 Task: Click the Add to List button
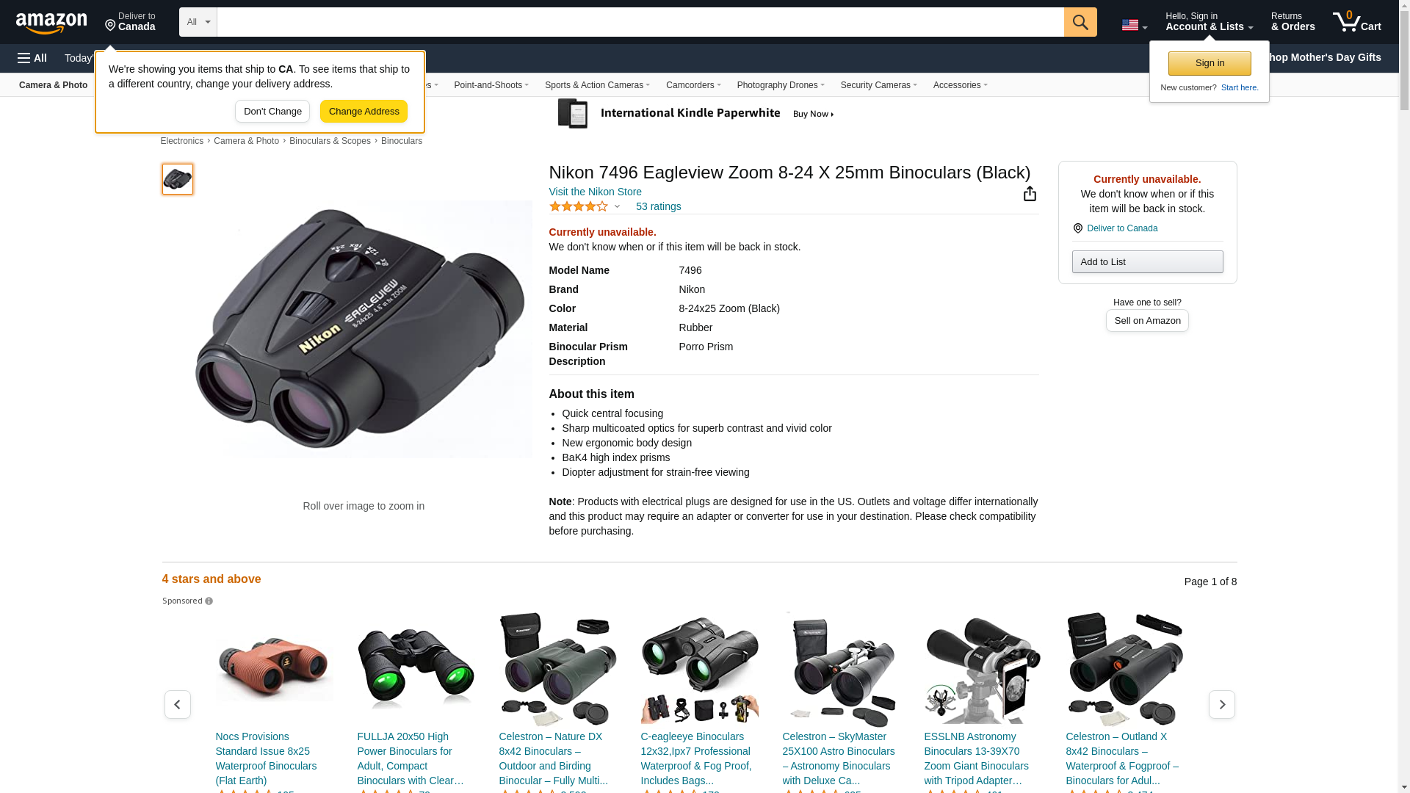pos(1146,262)
